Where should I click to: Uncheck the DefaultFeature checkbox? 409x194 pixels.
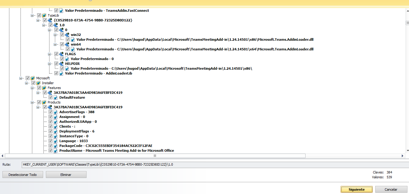50,97
